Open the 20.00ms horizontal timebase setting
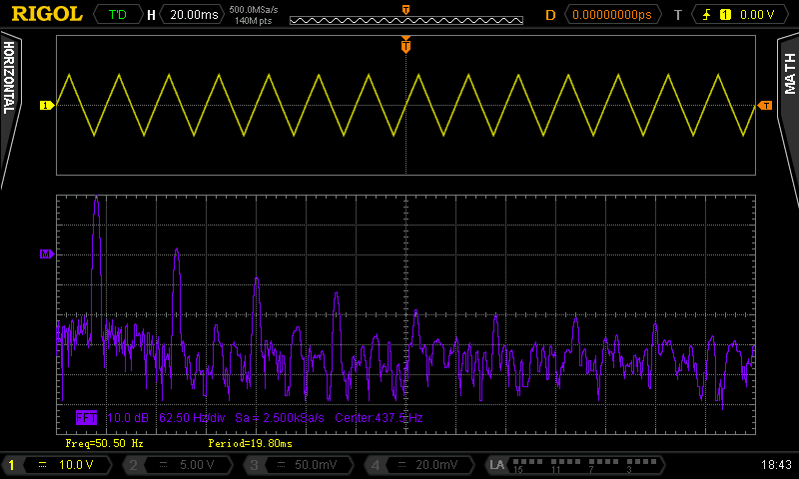Viewport: 799px width, 479px height. (x=194, y=14)
